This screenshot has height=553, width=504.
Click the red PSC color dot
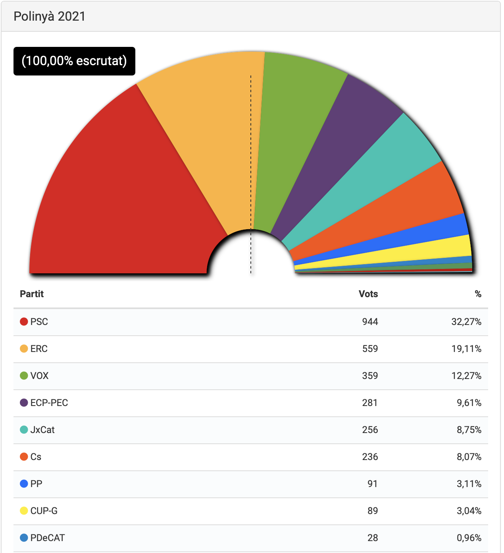tap(24, 321)
